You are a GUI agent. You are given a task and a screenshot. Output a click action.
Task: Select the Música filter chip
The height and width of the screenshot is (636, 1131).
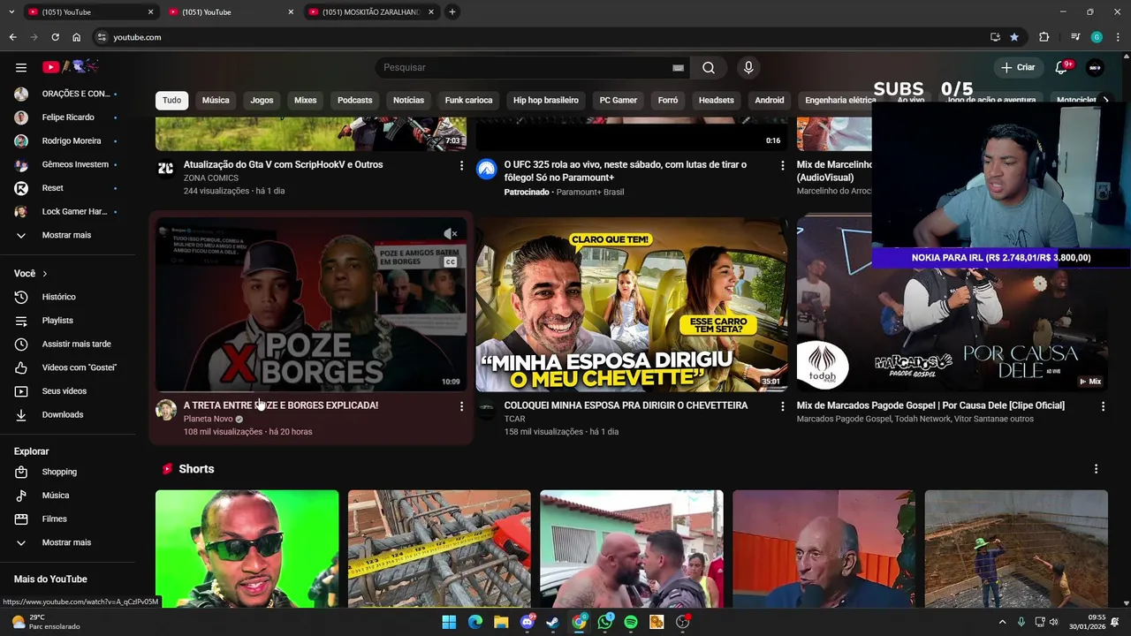[216, 100]
